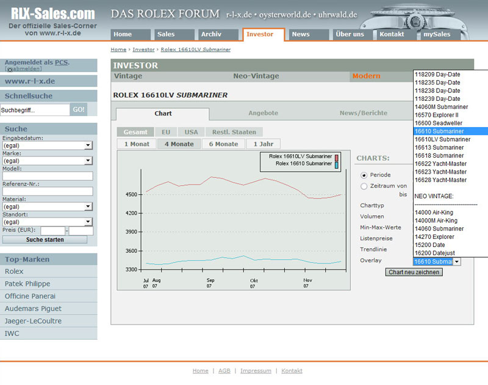Open the mySales tab
Screen dimensions: 488x385
pos(440,34)
